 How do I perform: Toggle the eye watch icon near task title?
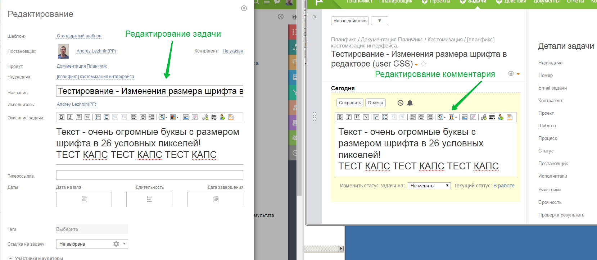pos(511,73)
